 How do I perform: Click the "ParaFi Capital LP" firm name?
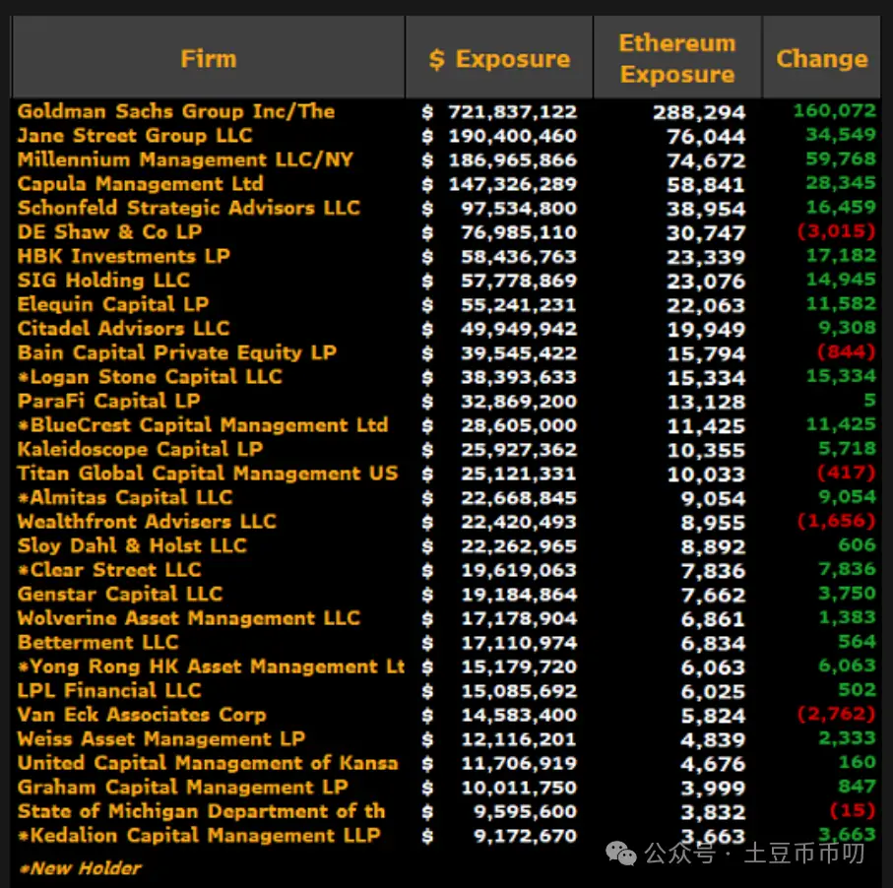(108, 401)
